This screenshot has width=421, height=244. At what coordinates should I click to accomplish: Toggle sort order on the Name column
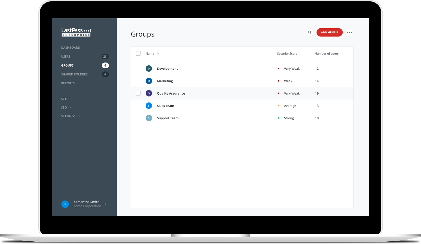point(152,53)
